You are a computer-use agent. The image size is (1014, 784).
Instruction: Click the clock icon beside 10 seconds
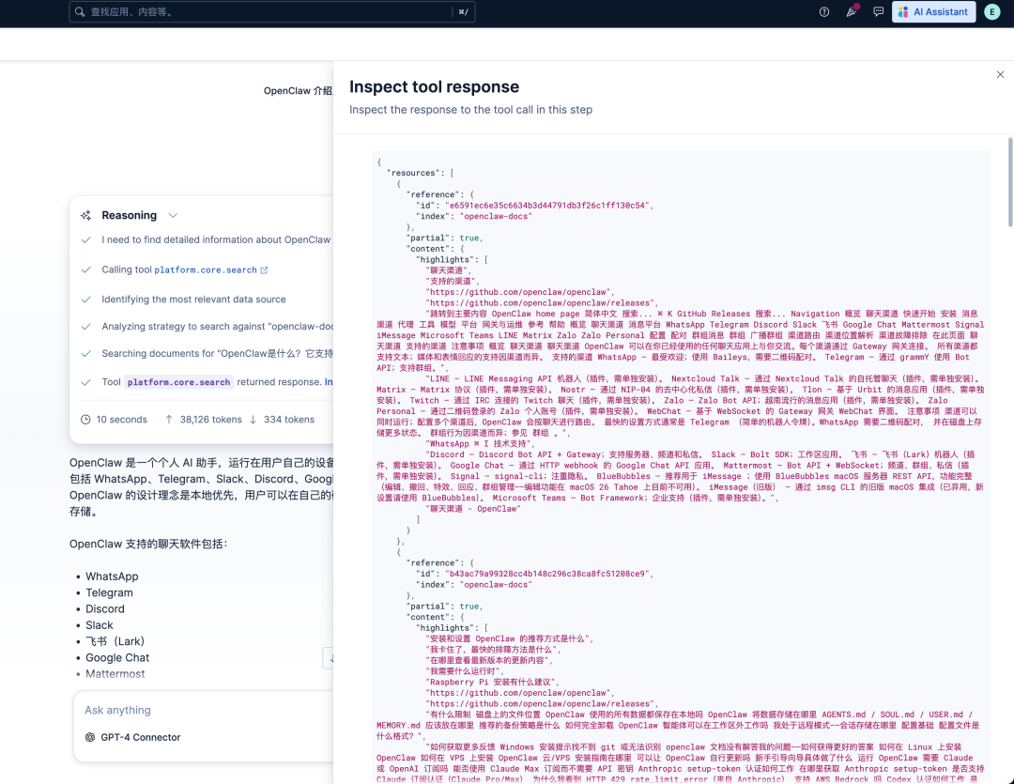[x=85, y=419]
